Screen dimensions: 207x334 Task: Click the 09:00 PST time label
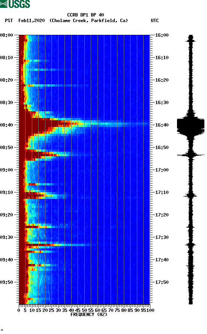pyautogui.click(x=7, y=170)
